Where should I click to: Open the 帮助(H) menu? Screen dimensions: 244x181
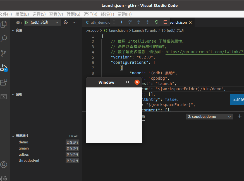point(125,14)
